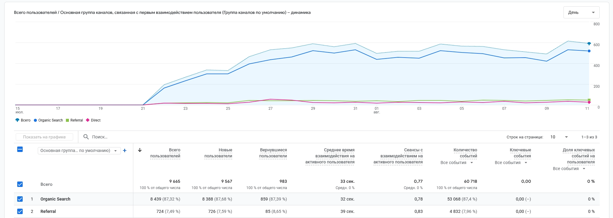The width and height of the screenshot is (613, 218).
Task: Add a dimension with the blue plus icon
Action: [125, 150]
